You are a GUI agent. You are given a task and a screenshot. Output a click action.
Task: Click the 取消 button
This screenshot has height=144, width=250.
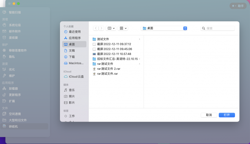click(x=209, y=115)
